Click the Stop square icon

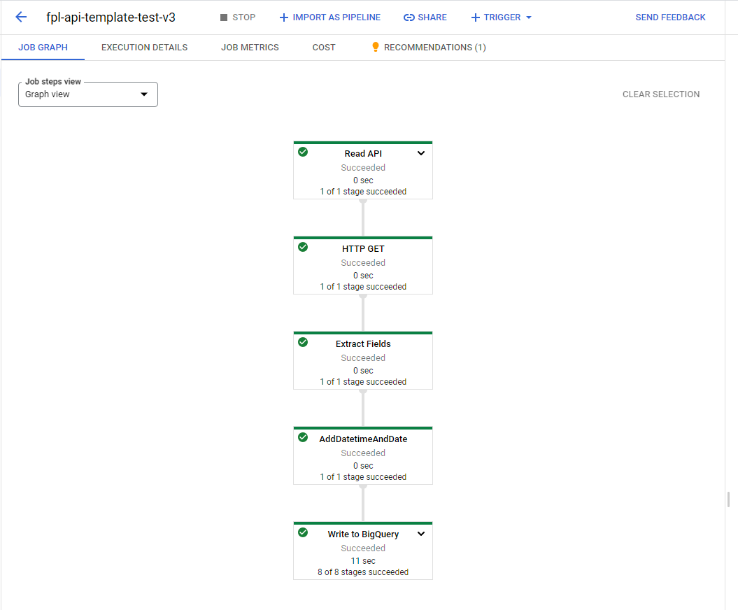click(224, 17)
